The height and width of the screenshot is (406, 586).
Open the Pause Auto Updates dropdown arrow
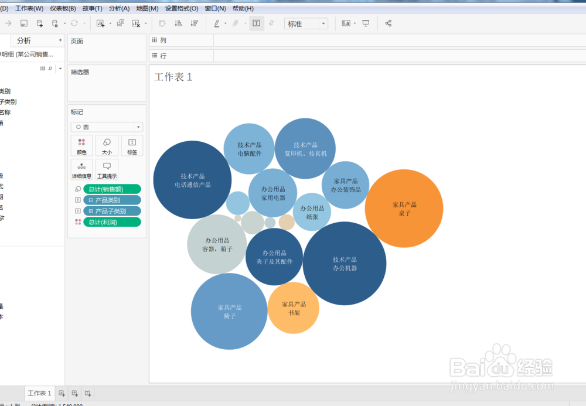coord(64,23)
